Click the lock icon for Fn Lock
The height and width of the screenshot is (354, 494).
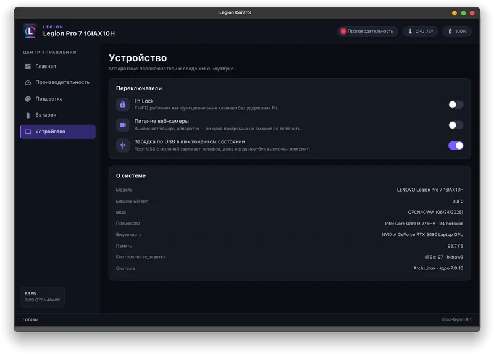coord(123,104)
